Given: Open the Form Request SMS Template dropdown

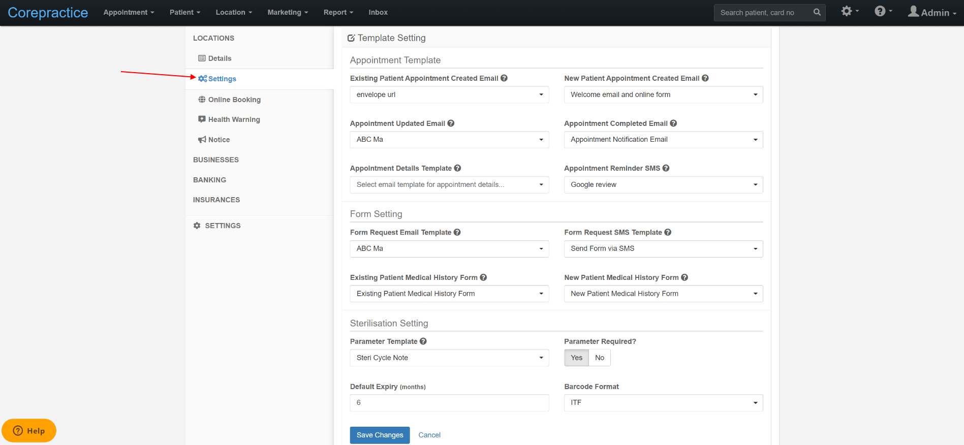Looking at the screenshot, I should point(664,249).
